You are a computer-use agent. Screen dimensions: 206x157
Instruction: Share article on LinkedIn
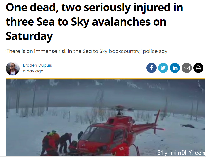(x=175, y=68)
